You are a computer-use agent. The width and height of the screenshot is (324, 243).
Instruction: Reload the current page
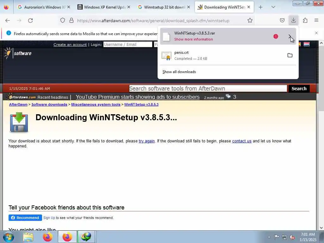(30, 21)
